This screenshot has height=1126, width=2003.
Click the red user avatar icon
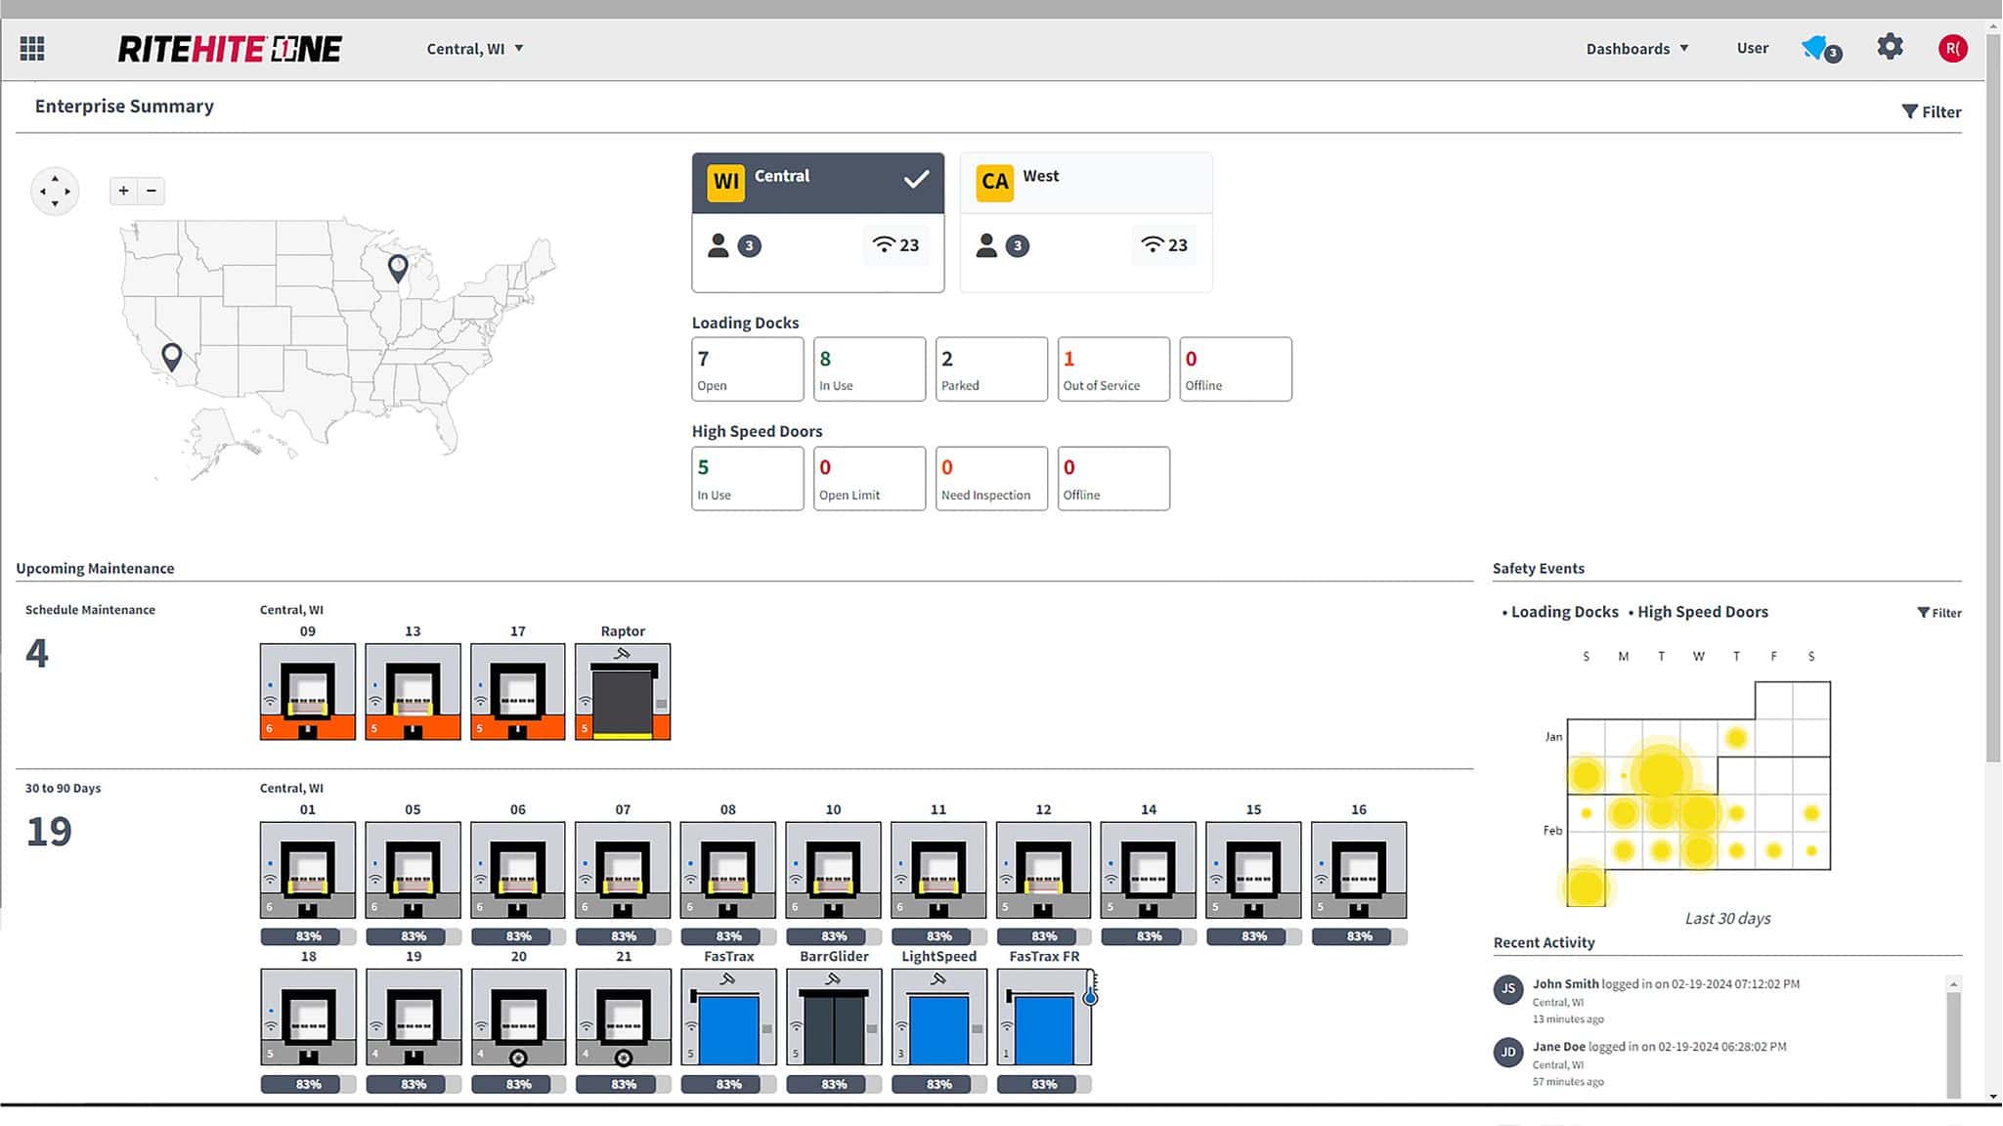[1952, 48]
